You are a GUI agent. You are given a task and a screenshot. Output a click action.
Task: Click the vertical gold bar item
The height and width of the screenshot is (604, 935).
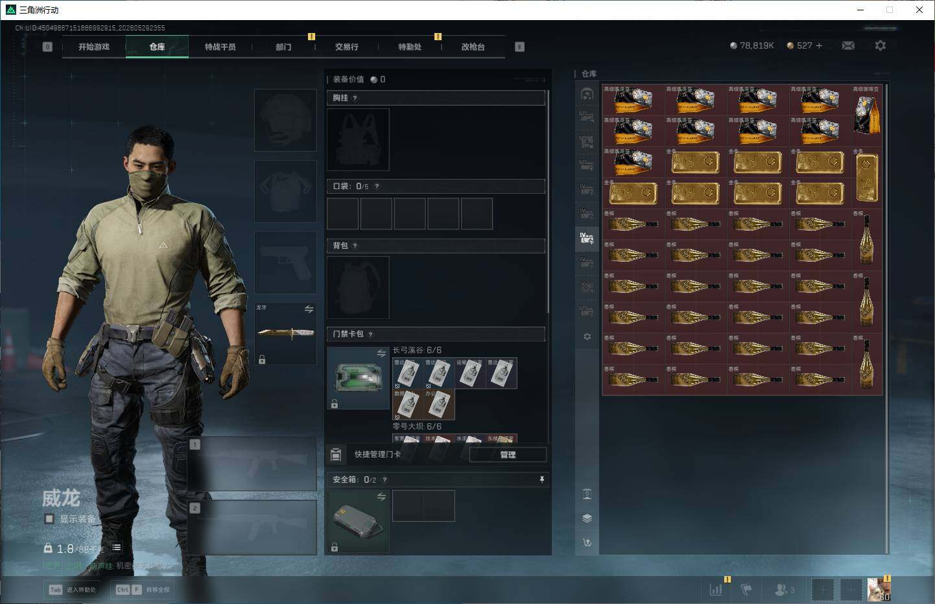[x=866, y=176]
